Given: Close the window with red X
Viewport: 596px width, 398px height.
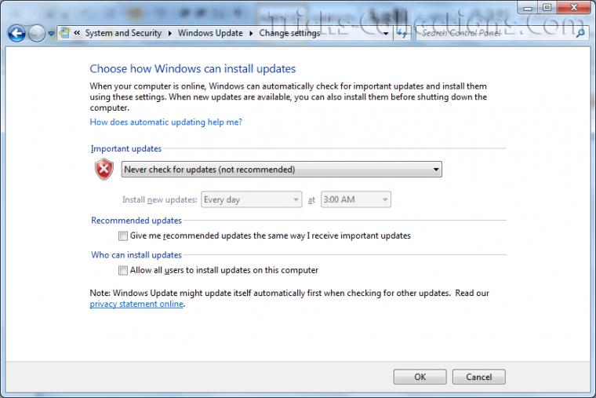Looking at the screenshot, I should pyautogui.click(x=574, y=7).
